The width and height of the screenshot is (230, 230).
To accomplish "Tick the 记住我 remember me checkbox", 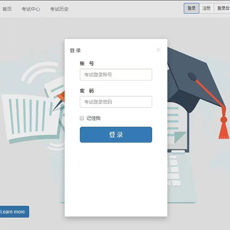I will [82, 118].
